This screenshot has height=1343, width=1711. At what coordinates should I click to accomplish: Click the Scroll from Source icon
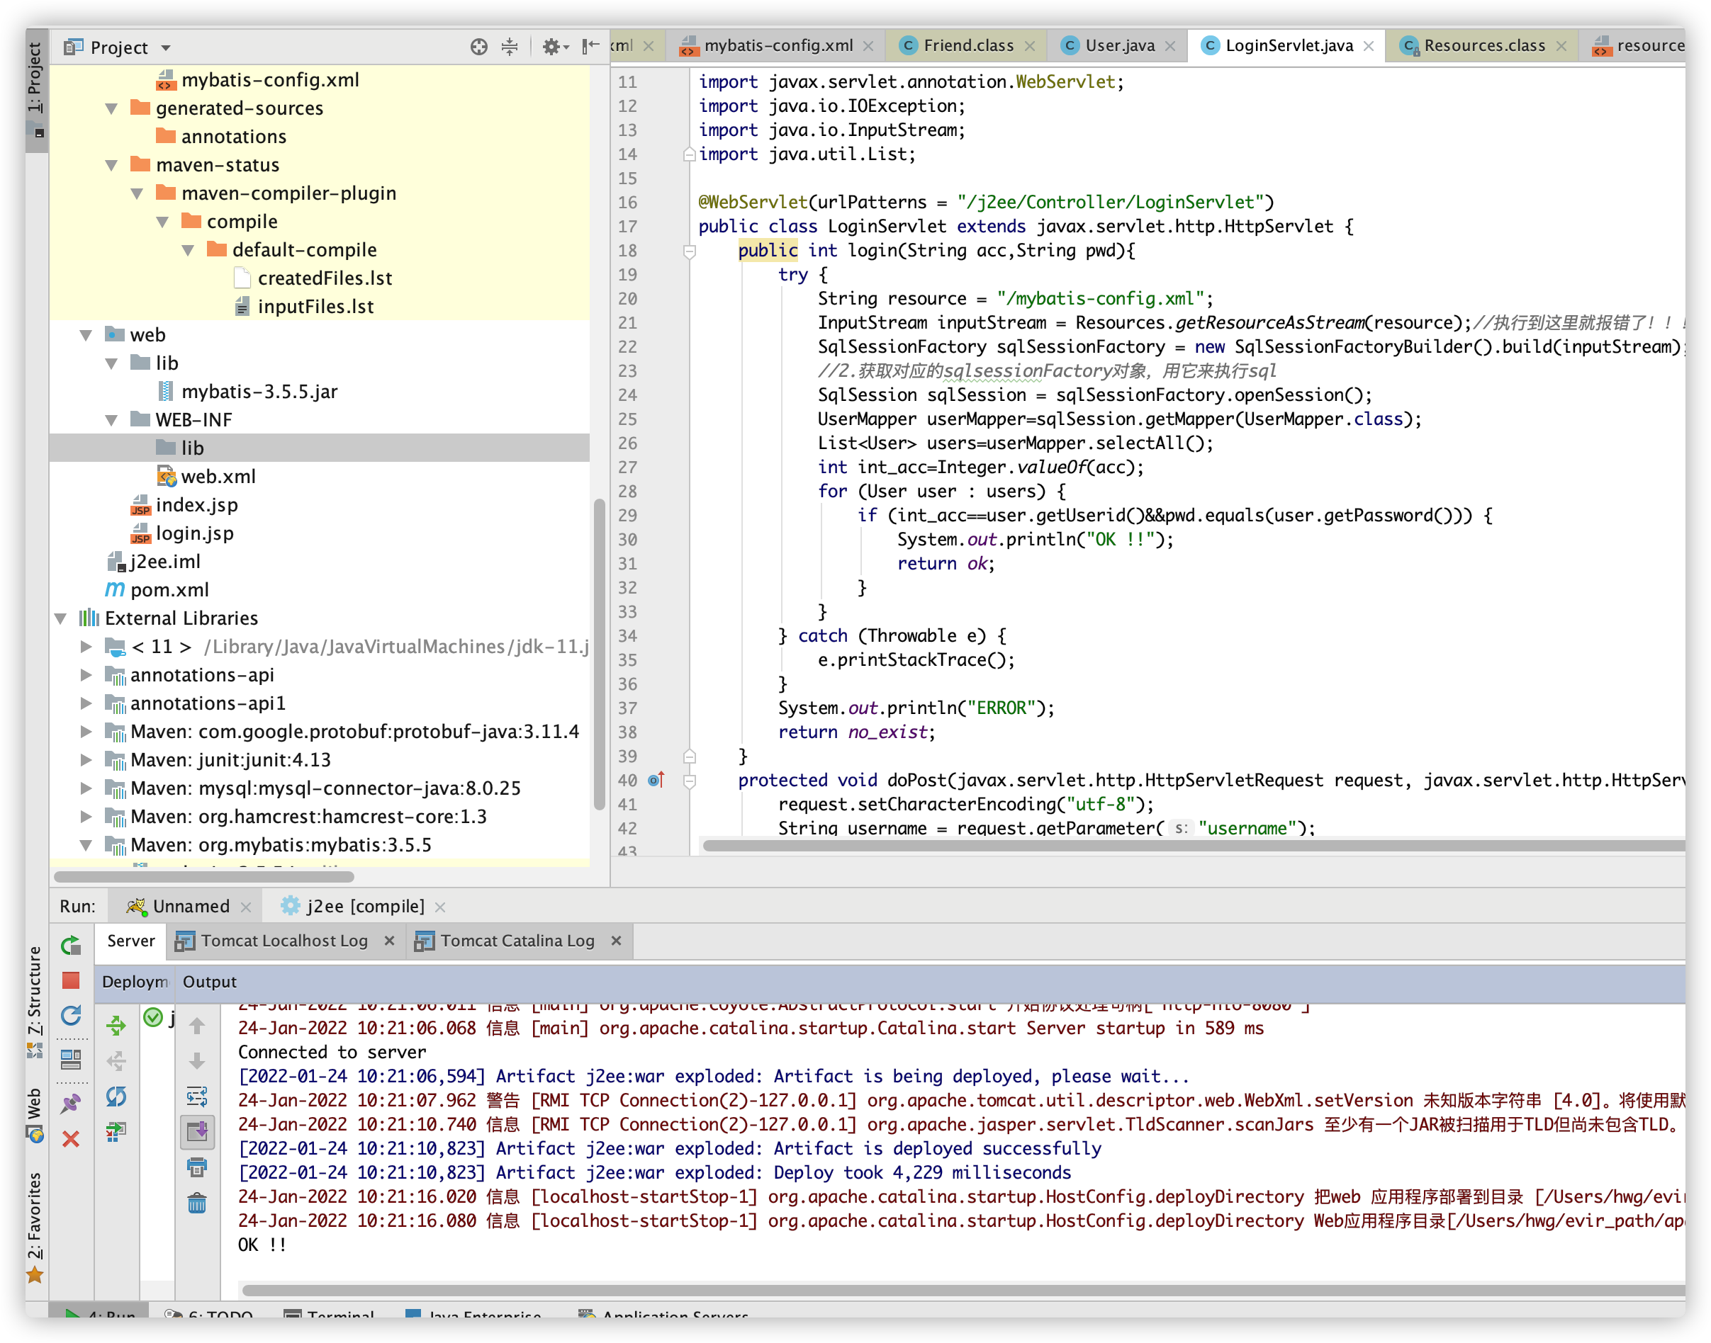click(x=478, y=47)
